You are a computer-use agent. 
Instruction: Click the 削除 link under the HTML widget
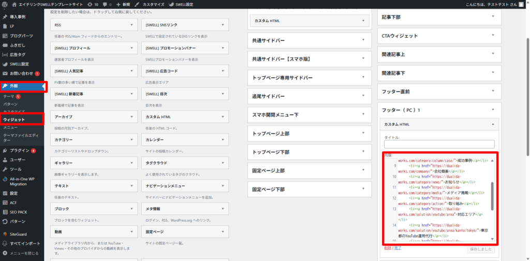pos(387,249)
